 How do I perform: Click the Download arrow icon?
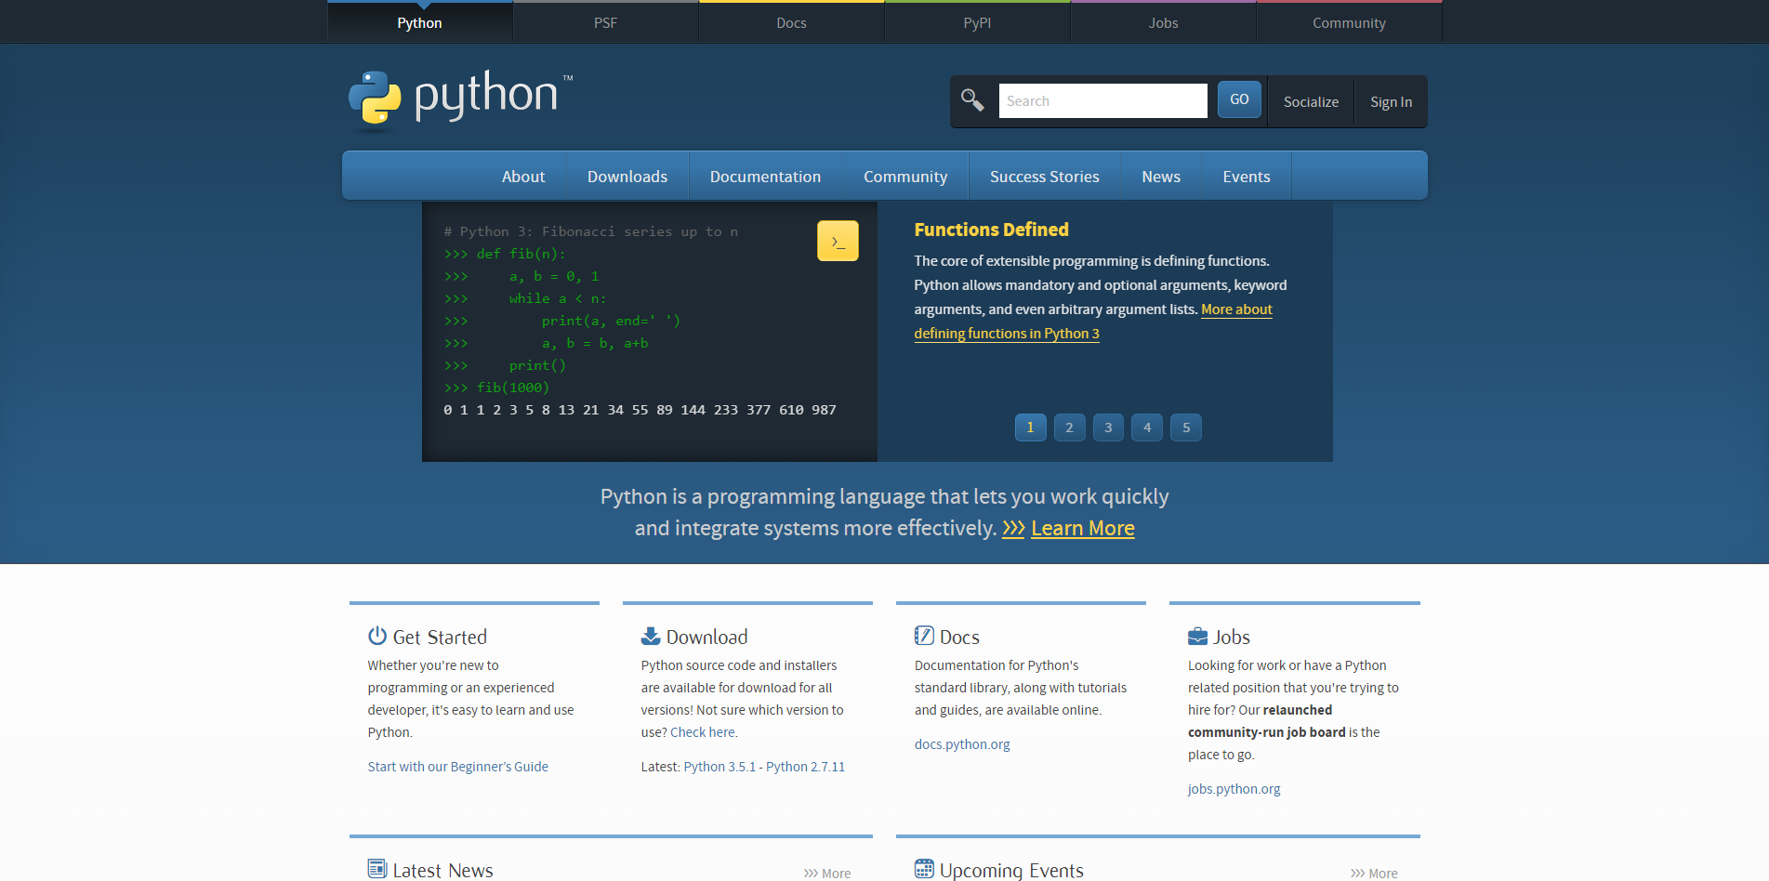click(651, 636)
